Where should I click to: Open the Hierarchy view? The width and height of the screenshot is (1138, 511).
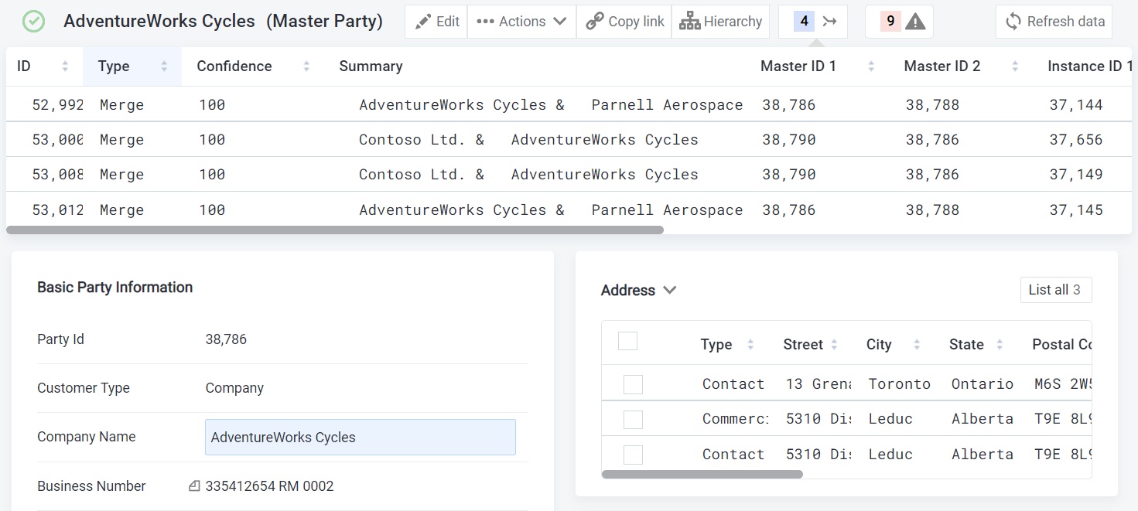click(720, 22)
